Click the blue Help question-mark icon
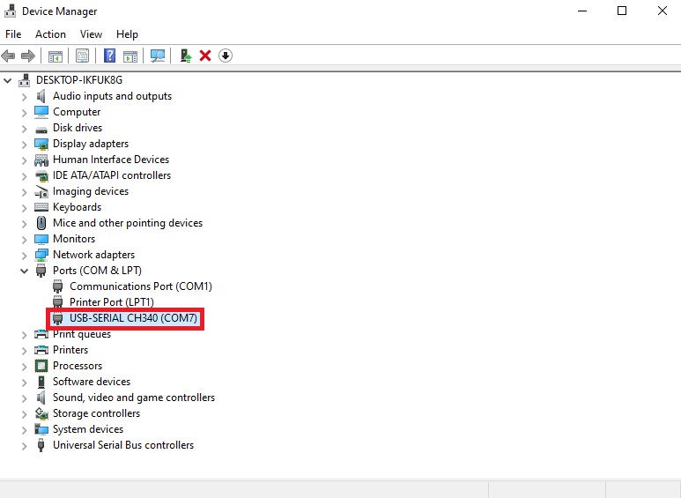The width and height of the screenshot is (681, 498). click(x=109, y=56)
